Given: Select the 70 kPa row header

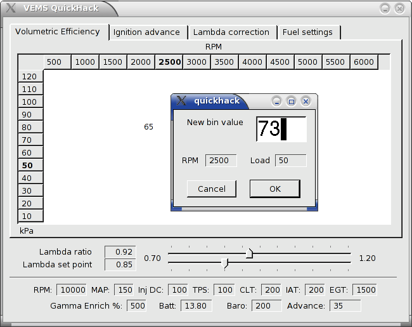Looking at the screenshot, I should [30, 140].
